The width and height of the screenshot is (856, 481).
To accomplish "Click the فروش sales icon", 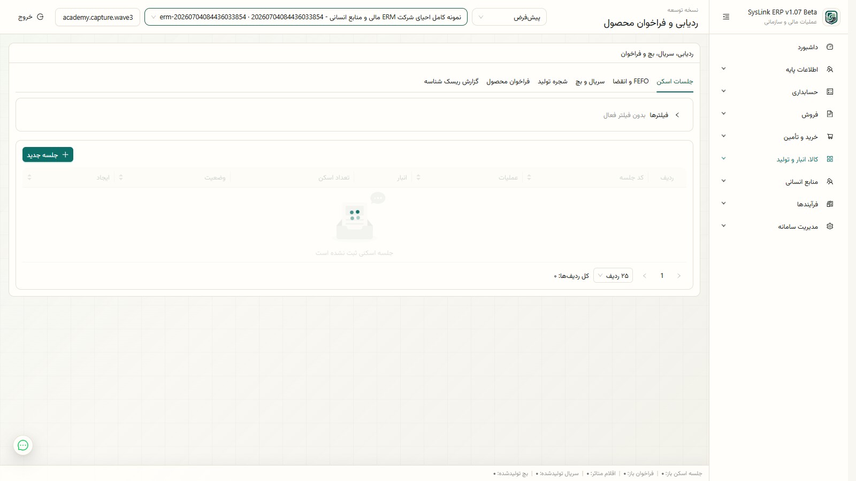I will (x=830, y=114).
